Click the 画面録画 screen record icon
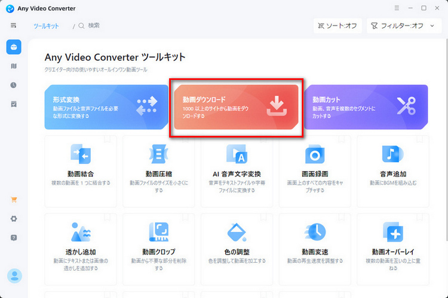 pyautogui.click(x=315, y=154)
